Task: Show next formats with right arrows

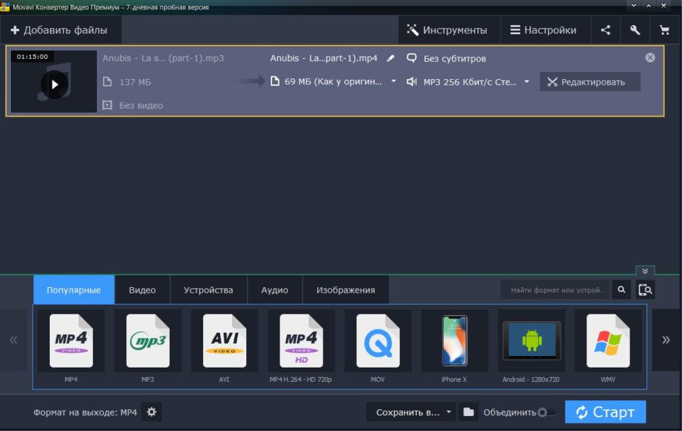Action: click(x=666, y=340)
